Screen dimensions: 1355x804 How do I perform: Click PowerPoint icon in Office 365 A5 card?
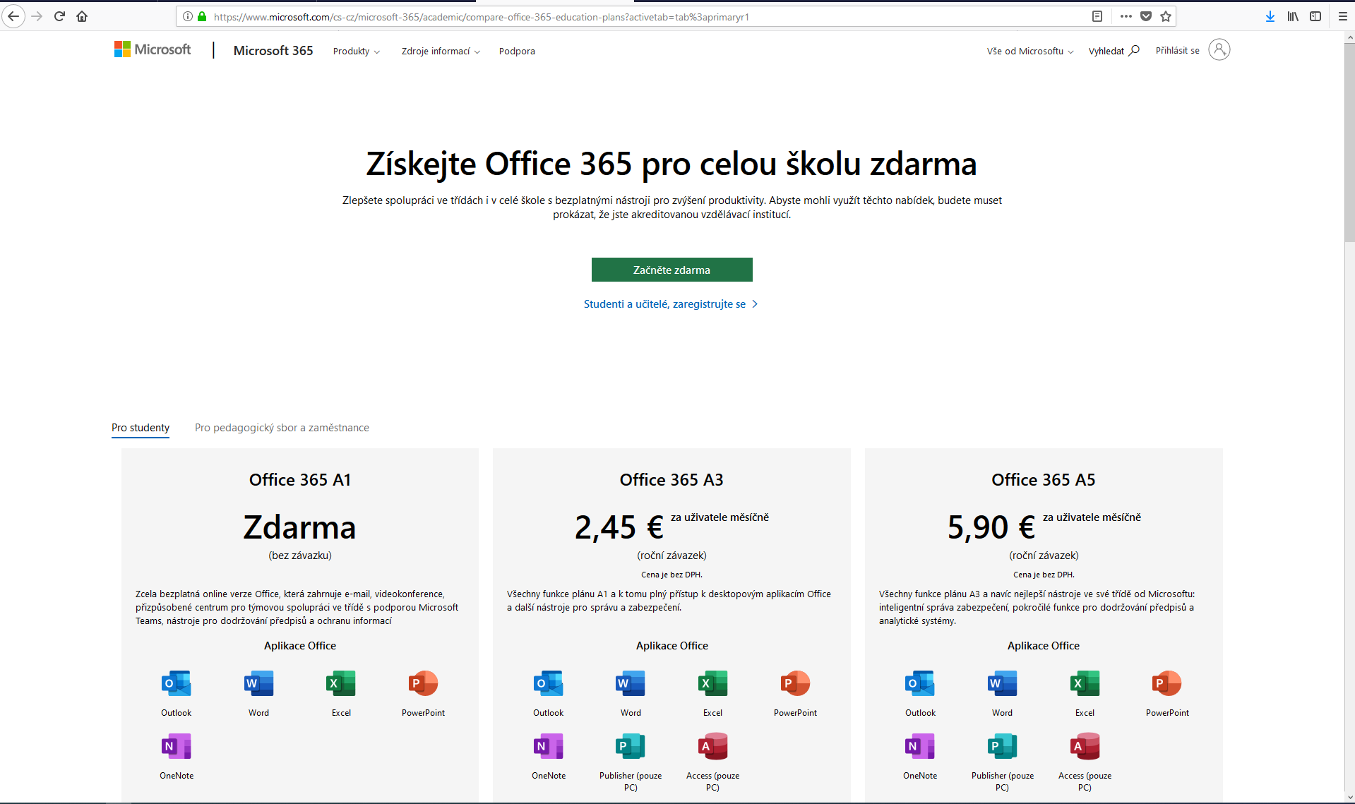1167,683
